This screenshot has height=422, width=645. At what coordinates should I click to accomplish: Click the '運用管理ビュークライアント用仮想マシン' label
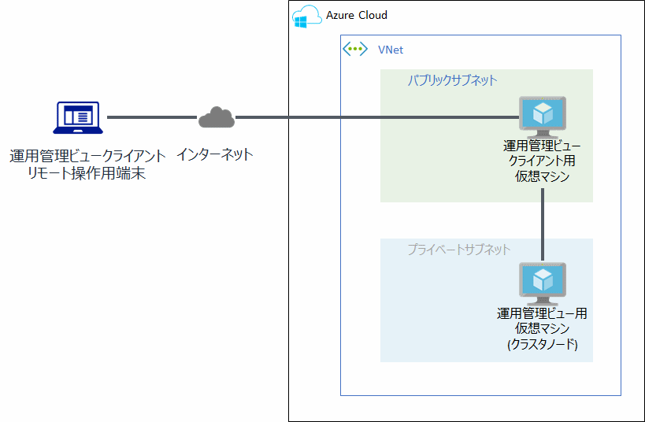click(x=542, y=161)
